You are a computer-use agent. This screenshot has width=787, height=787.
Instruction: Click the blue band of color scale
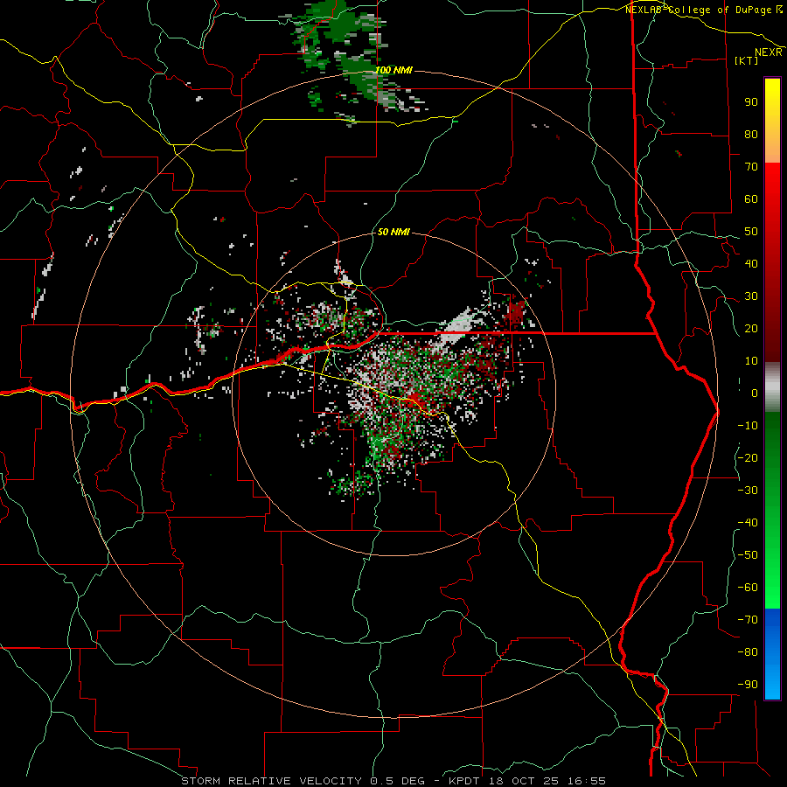pos(772,654)
